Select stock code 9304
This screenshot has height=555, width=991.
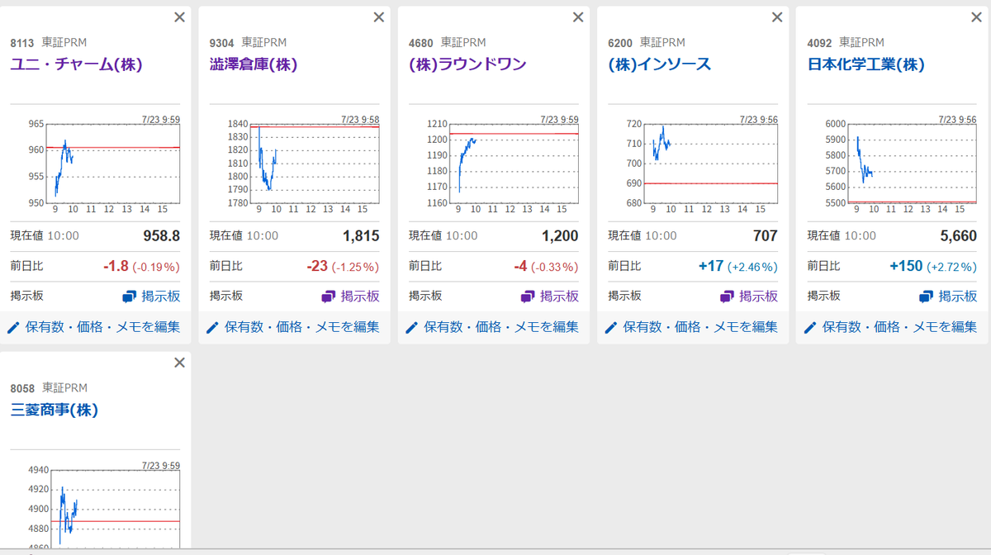tap(222, 43)
